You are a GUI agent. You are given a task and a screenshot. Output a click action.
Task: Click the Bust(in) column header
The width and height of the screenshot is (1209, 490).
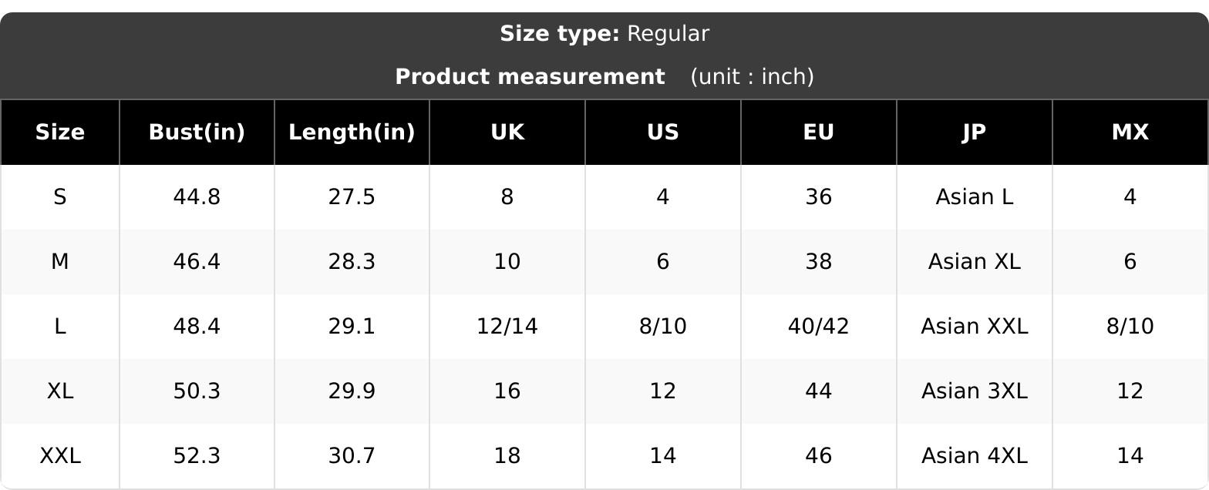(197, 133)
